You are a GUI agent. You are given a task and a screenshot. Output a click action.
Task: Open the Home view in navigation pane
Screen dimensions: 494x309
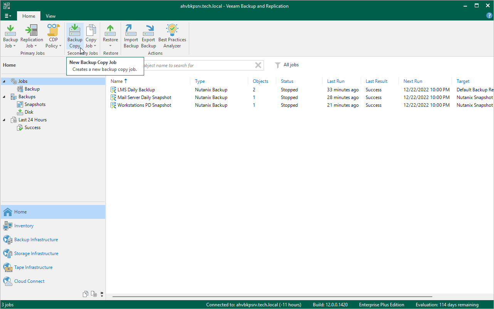[53, 212]
